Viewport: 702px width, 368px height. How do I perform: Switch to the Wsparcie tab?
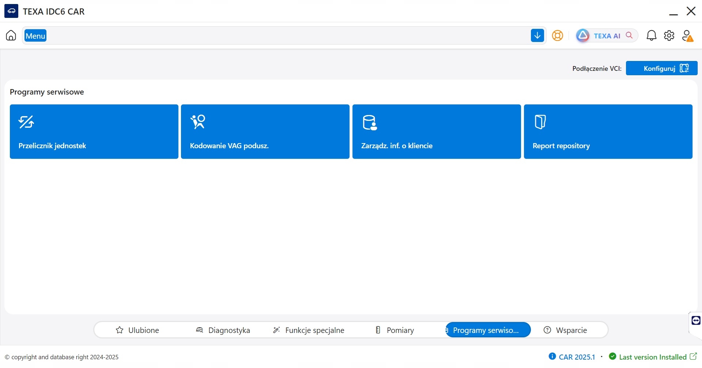[x=565, y=330]
